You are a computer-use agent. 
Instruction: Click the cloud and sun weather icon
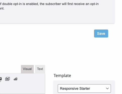[16, 79]
